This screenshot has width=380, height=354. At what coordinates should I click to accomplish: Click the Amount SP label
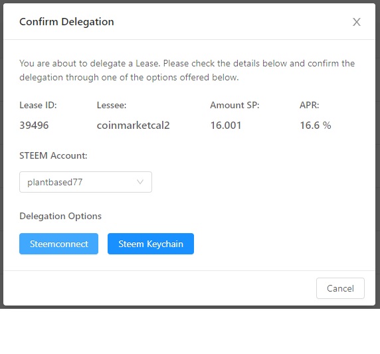click(x=235, y=105)
